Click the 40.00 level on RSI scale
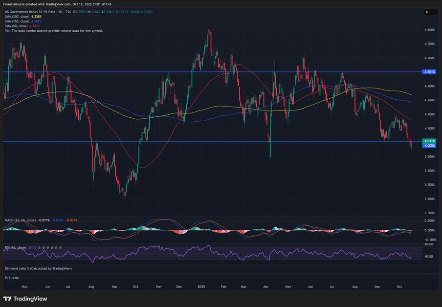Image resolution: width=442 pixels, height=307 pixels. (x=429, y=256)
